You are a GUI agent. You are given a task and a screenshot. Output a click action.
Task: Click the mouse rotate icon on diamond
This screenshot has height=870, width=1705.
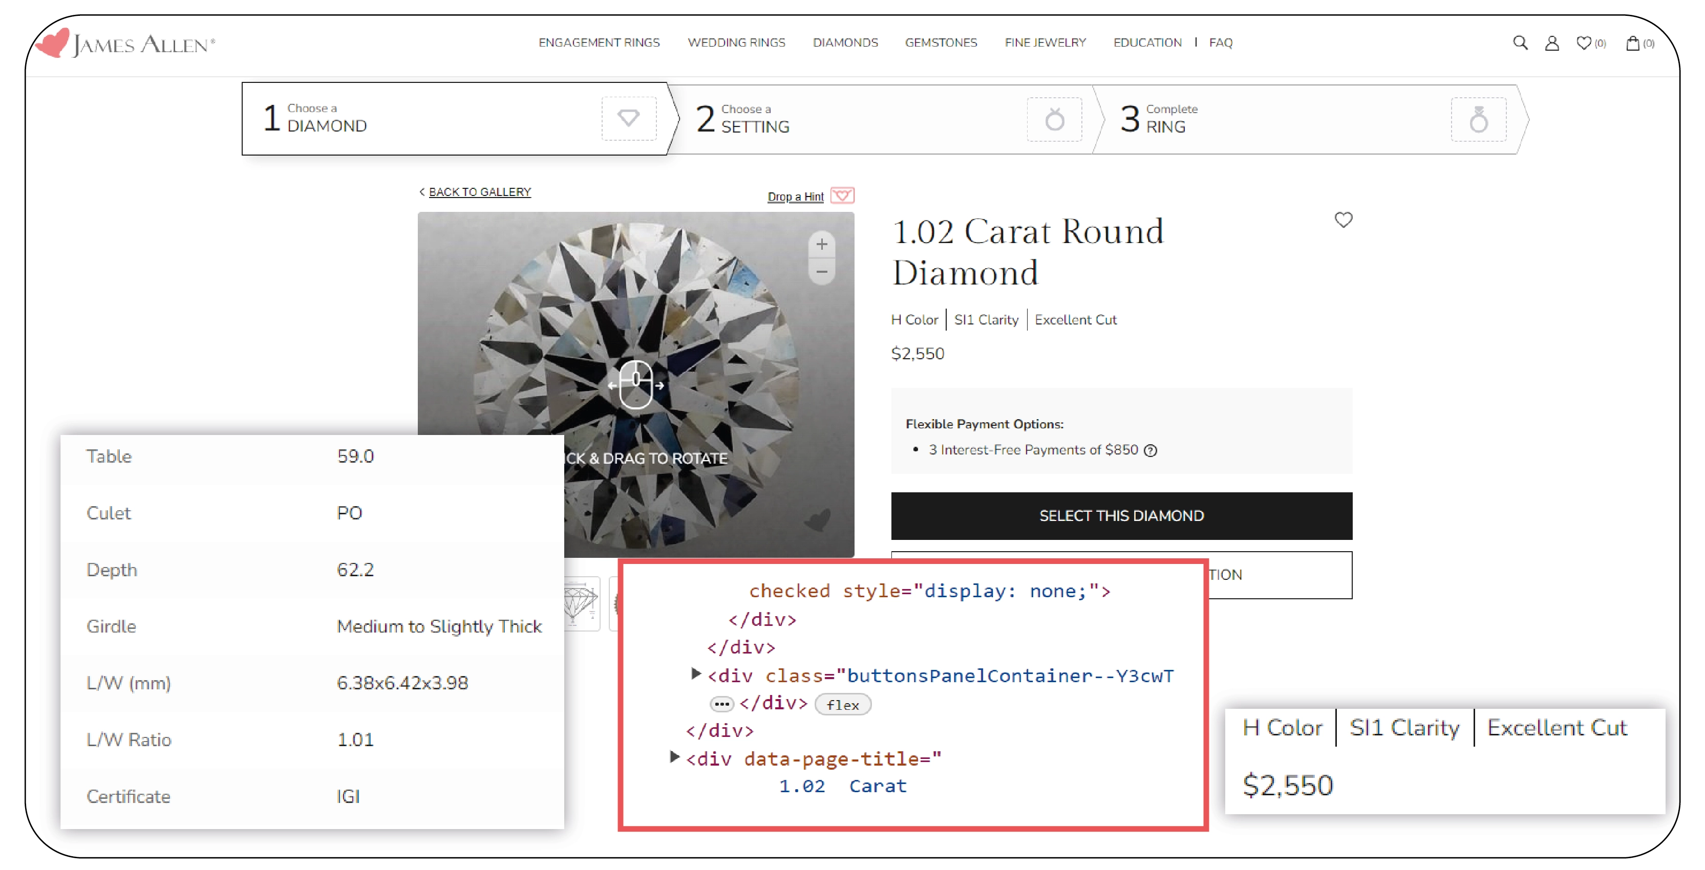pyautogui.click(x=636, y=384)
